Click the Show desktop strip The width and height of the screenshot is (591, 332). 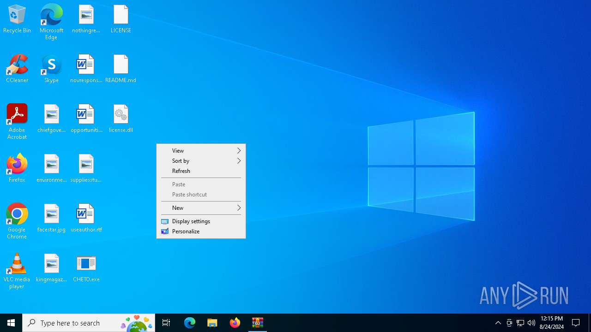590,323
